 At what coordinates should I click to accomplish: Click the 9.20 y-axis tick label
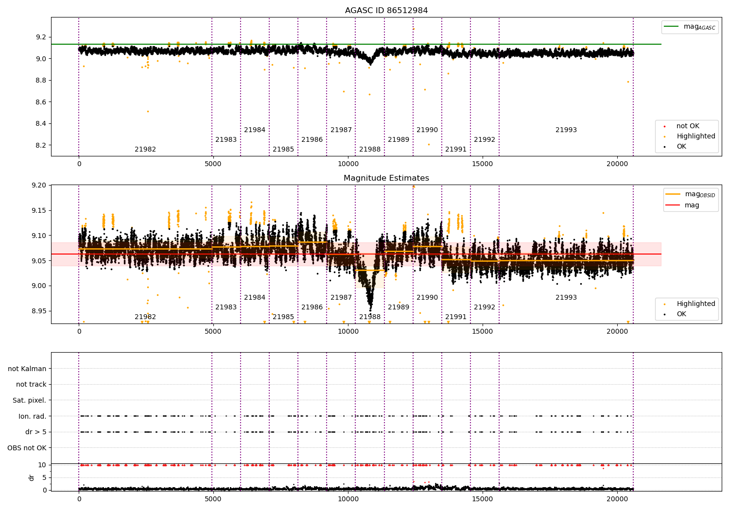[39, 186]
